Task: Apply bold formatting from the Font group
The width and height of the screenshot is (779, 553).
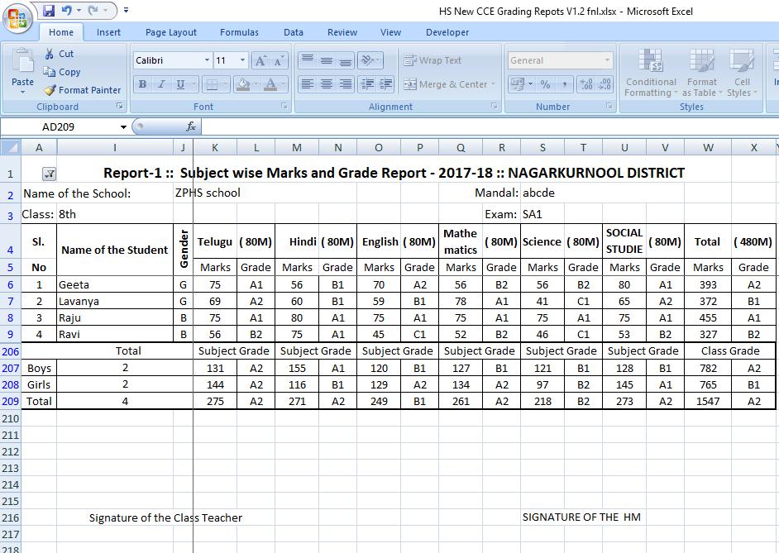Action: 142,85
